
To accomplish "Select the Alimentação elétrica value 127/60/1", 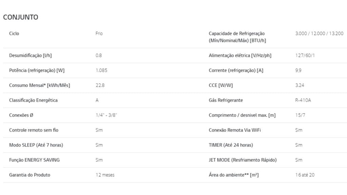I will coord(305,56).
